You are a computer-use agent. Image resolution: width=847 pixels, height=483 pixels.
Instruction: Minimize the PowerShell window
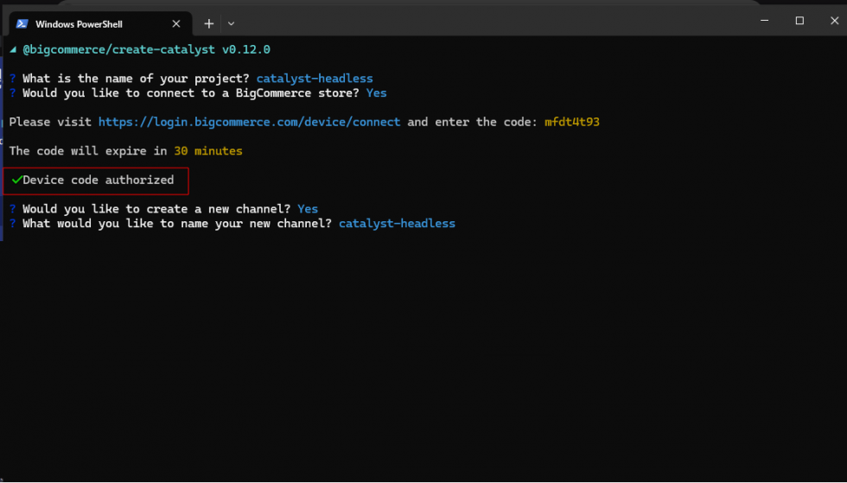point(763,21)
